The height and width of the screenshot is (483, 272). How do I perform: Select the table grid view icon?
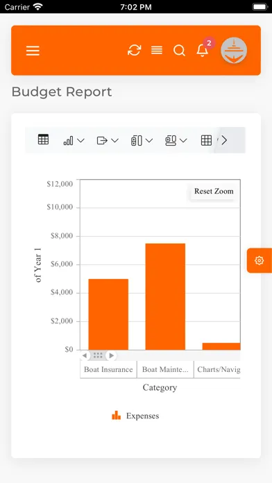coord(44,139)
